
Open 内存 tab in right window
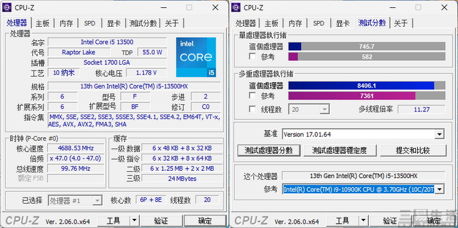pos(296,23)
